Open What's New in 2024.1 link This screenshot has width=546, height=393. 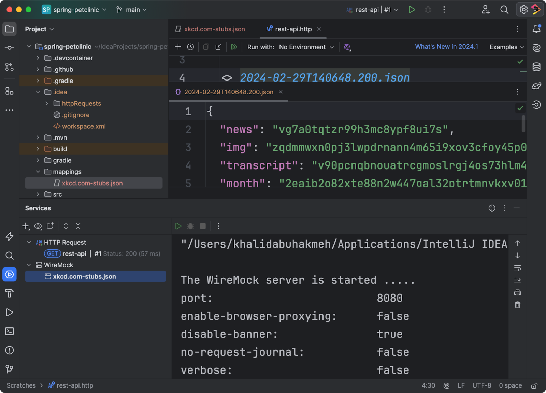(446, 47)
